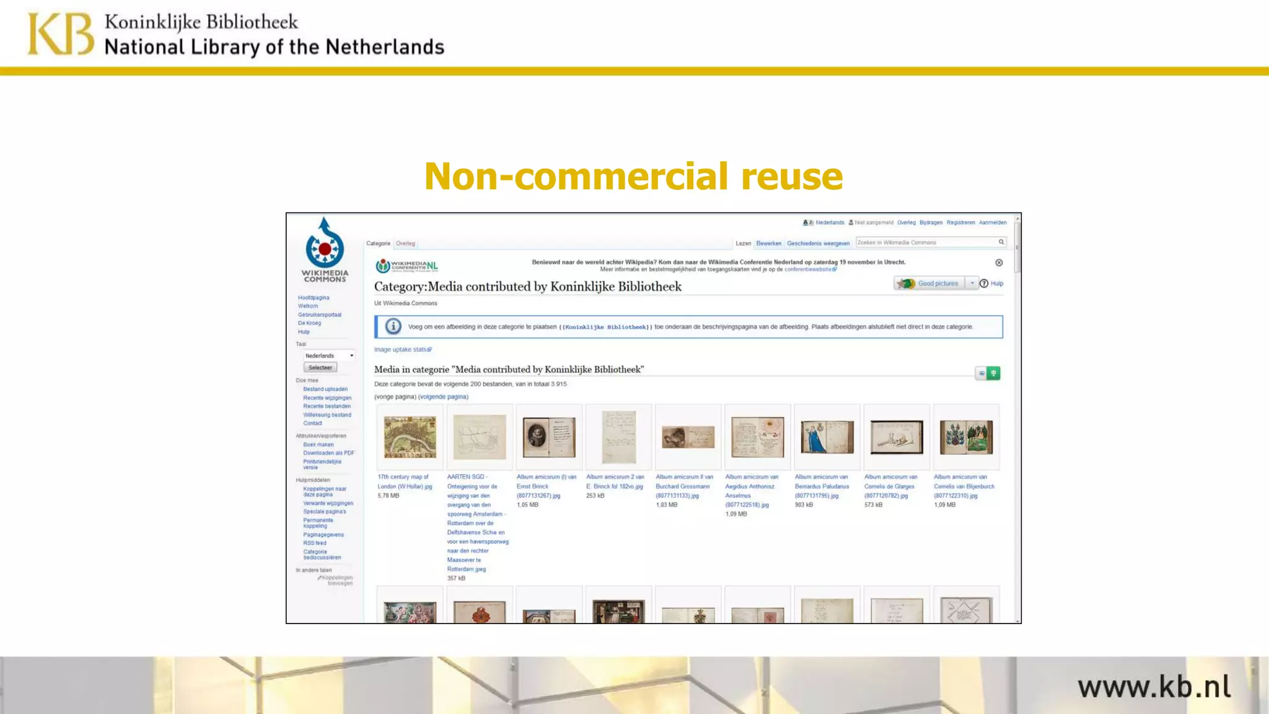Open the Good pictures dropdown arrow

click(x=972, y=283)
